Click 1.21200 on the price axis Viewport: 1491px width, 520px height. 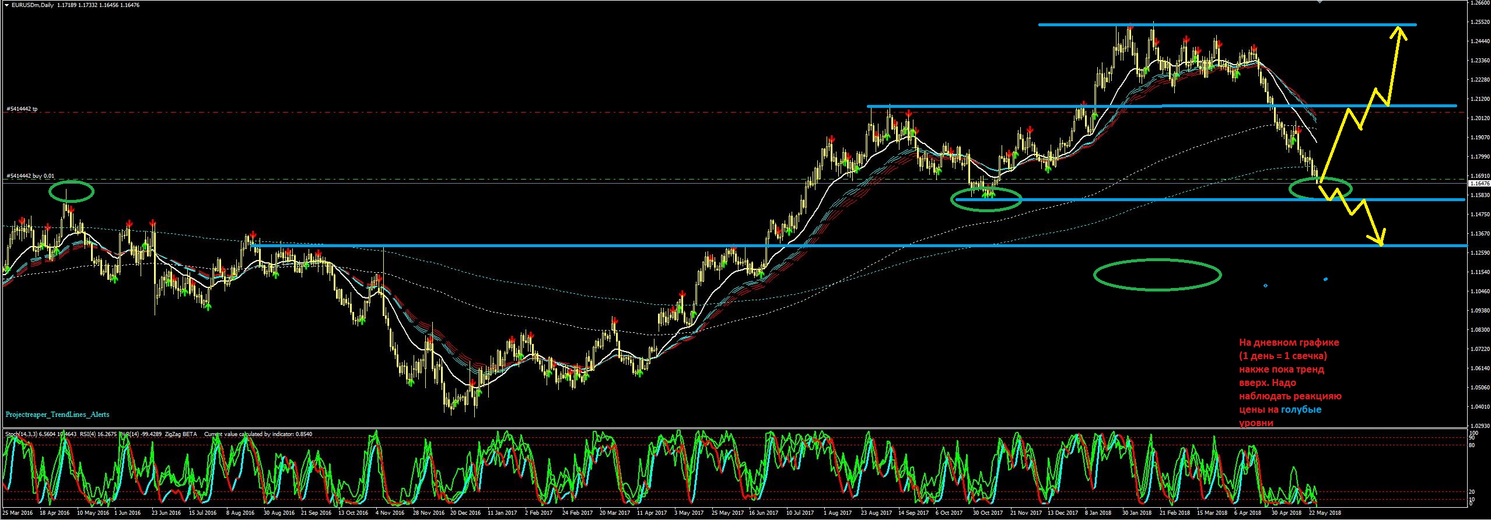click(1479, 99)
